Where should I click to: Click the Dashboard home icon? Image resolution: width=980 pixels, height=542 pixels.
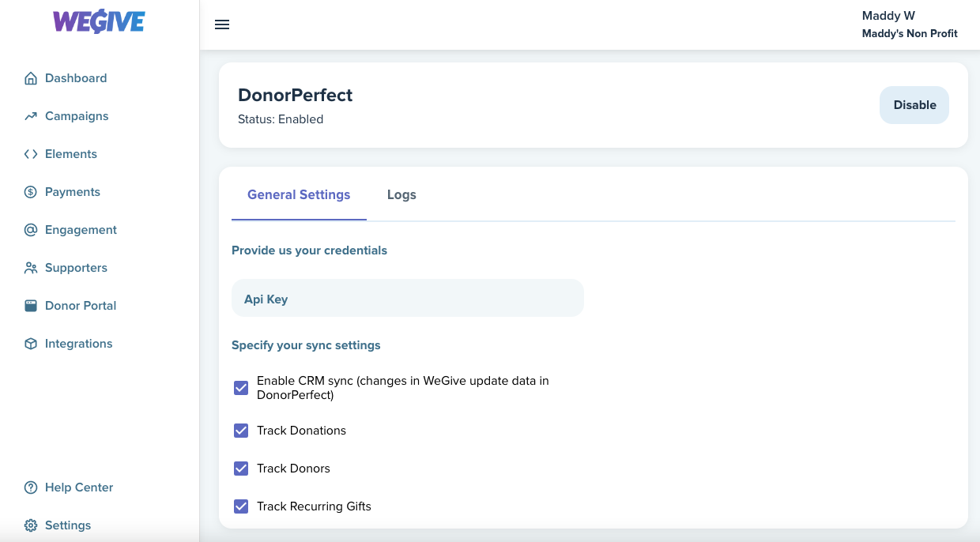pos(31,78)
